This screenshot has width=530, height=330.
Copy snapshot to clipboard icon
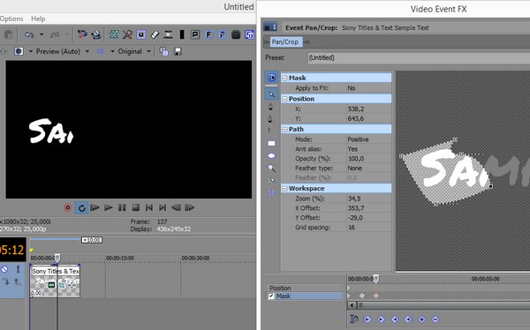tap(164, 51)
